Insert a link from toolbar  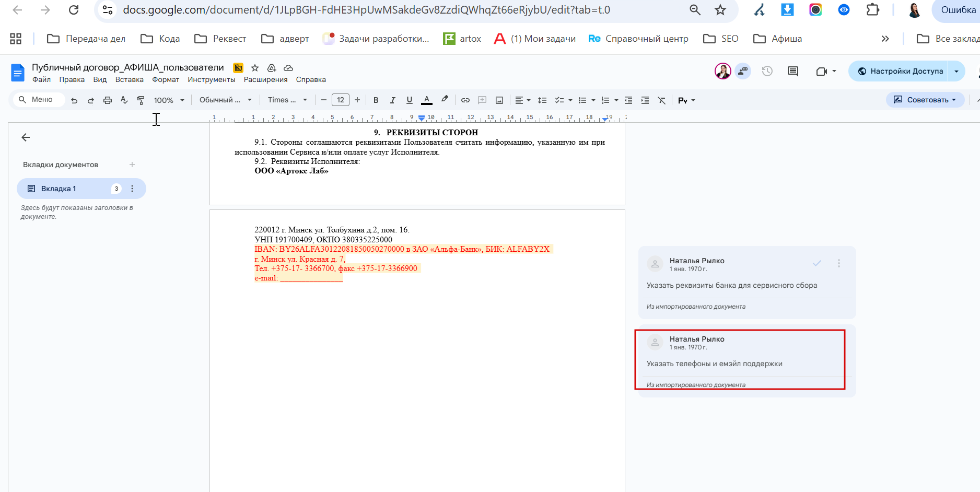(x=465, y=100)
